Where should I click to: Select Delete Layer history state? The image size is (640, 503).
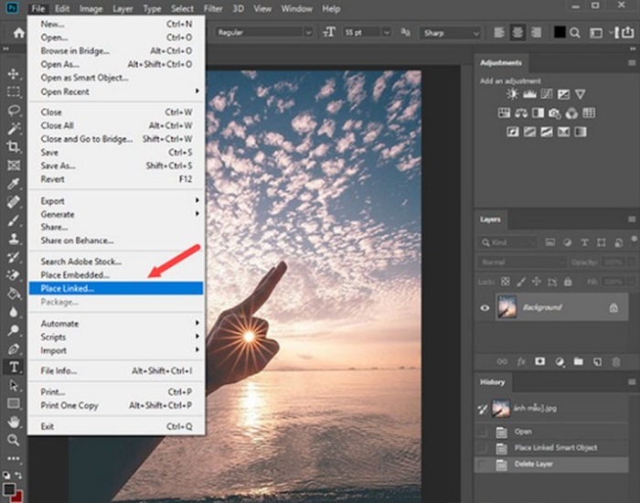pyautogui.click(x=551, y=465)
